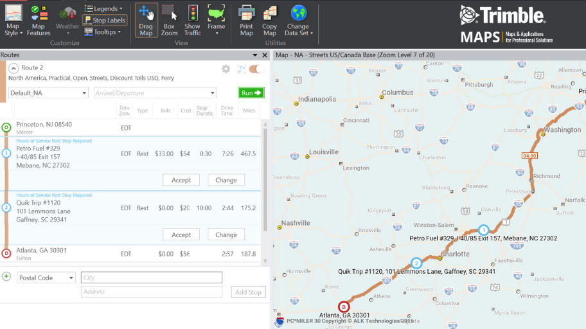Screen dimensions: 586x329
Task: Click the Drive Time column header
Action: click(227, 111)
